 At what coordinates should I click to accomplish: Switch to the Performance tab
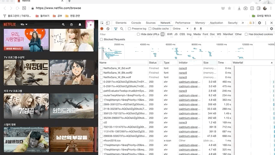(x=183, y=23)
